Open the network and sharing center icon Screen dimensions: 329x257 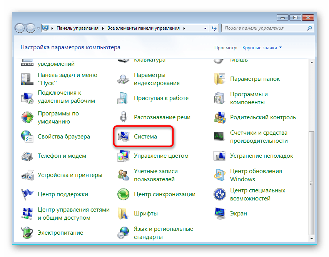[x=27, y=214]
